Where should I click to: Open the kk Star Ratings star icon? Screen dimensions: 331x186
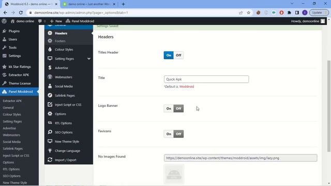coord(4,67)
